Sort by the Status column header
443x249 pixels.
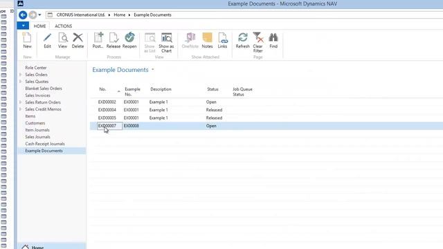[x=213, y=89]
